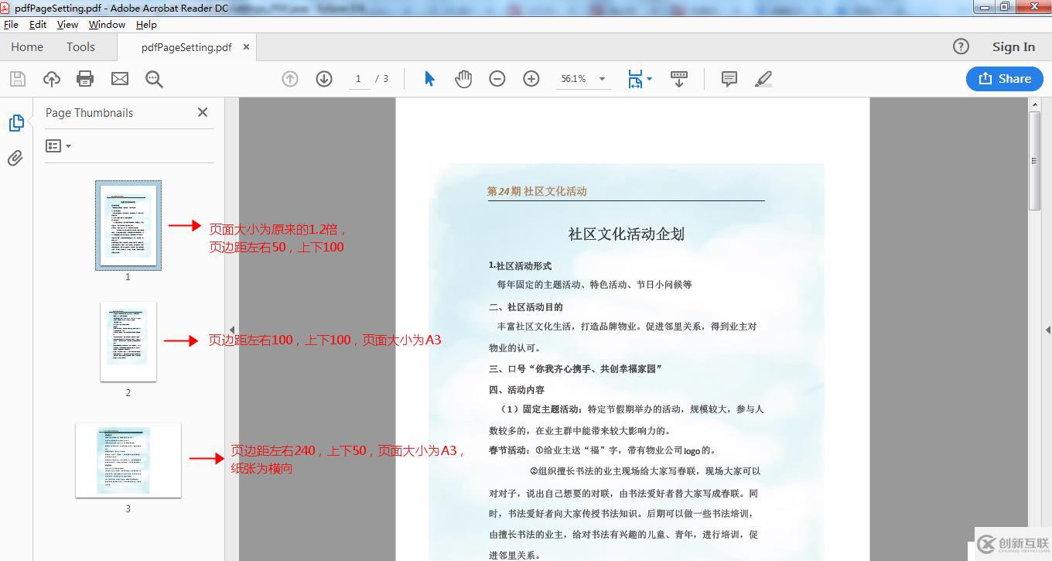Open the thumbnail options dropdown menu
This screenshot has width=1052, height=561.
(x=58, y=146)
